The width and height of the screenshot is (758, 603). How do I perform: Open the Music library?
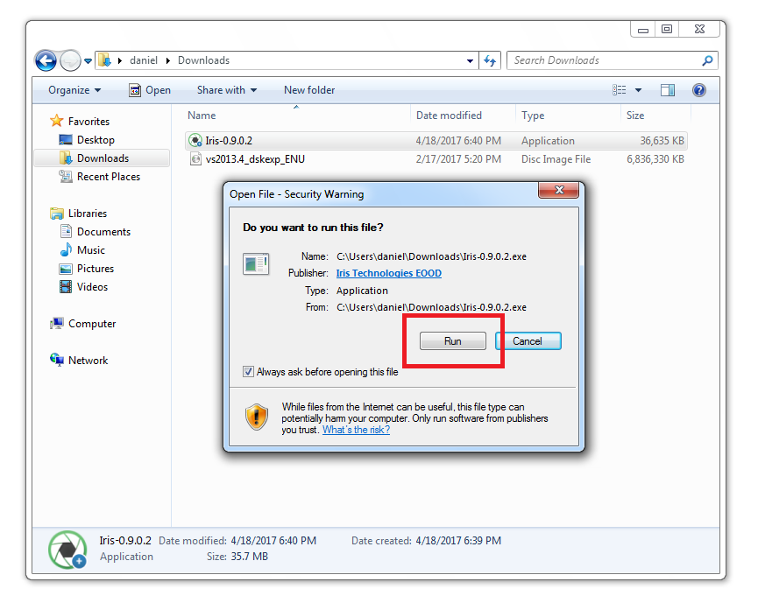(x=91, y=250)
